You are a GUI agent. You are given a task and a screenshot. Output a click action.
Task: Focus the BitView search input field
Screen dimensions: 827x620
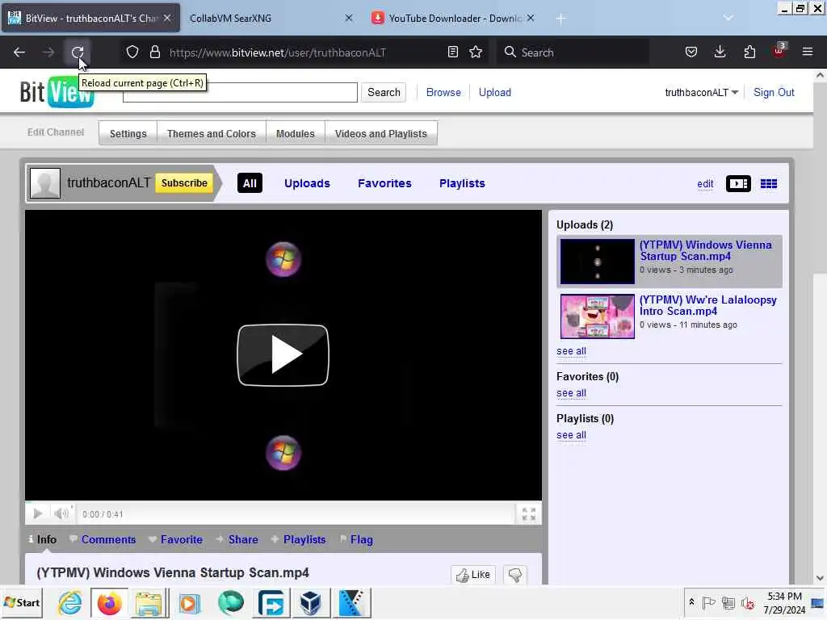pyautogui.click(x=240, y=92)
